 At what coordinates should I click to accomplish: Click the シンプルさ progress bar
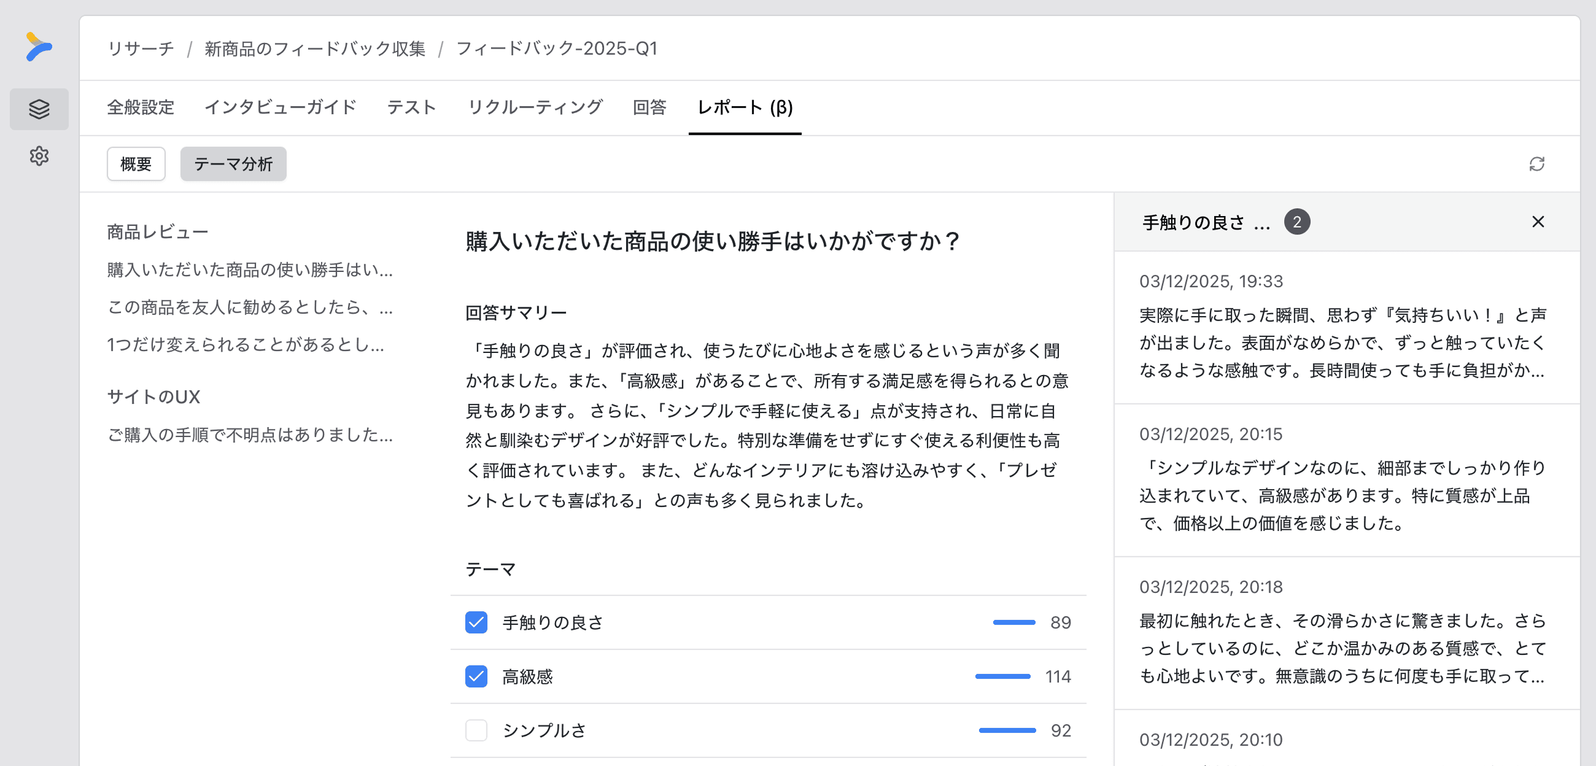(1007, 730)
